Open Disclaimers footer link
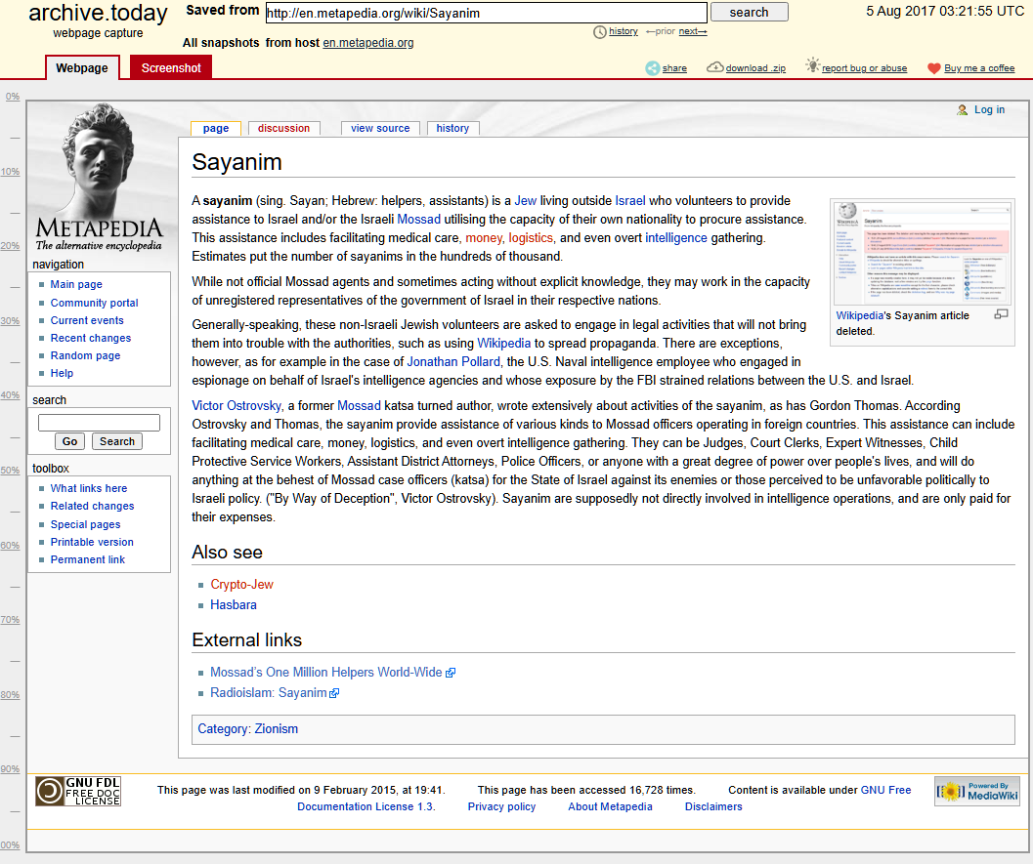The height and width of the screenshot is (864, 1033). tap(713, 806)
